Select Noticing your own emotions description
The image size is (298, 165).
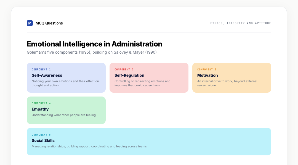(x=65, y=83)
